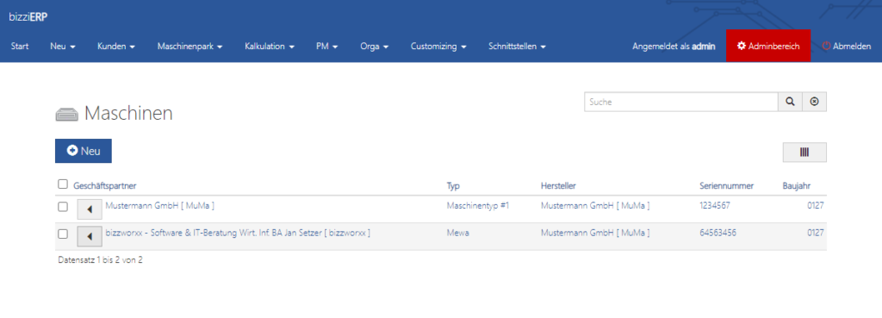Image resolution: width=882 pixels, height=318 pixels.
Task: Click Baujahr 0127 in the 1234567 row
Action: click(x=816, y=205)
